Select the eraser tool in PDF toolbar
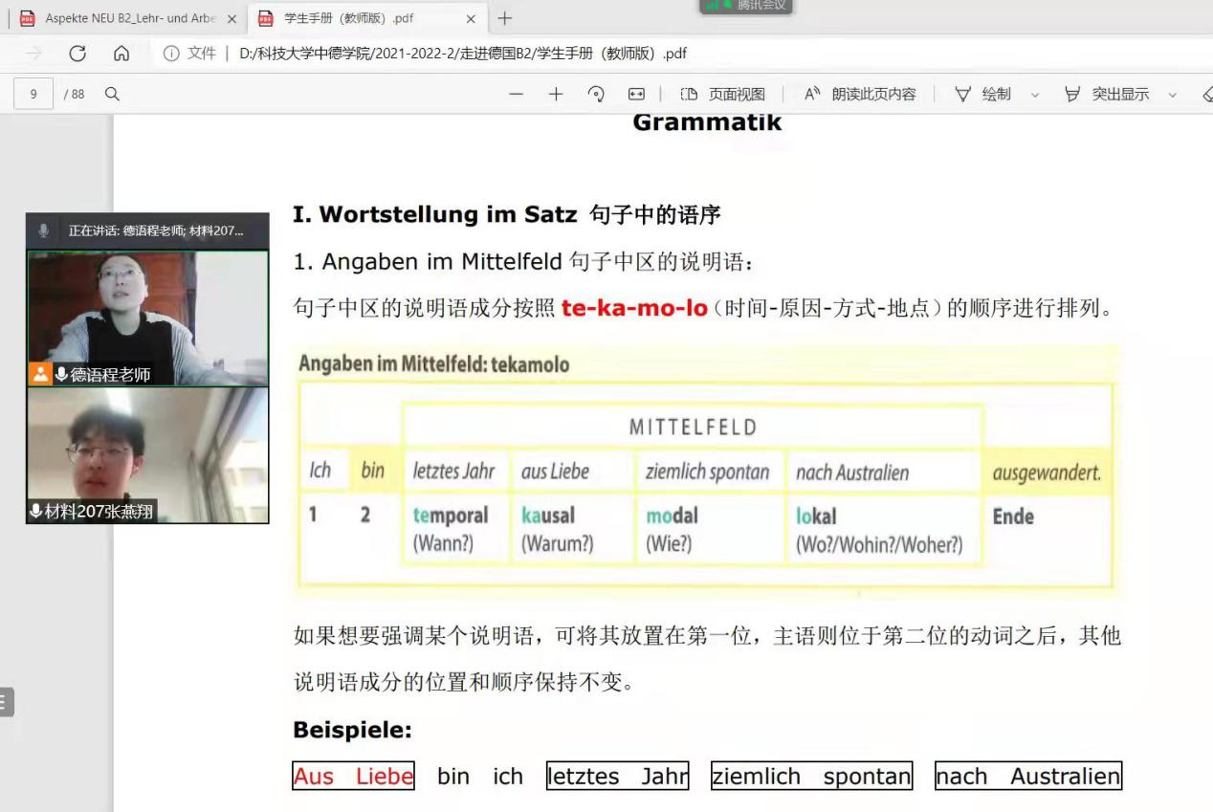 point(1206,94)
